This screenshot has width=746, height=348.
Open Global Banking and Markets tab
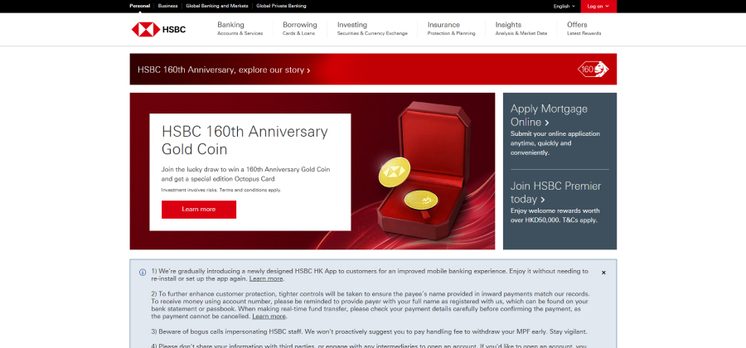(x=217, y=6)
